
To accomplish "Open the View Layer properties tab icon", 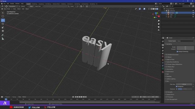I will click(x=163, y=51).
